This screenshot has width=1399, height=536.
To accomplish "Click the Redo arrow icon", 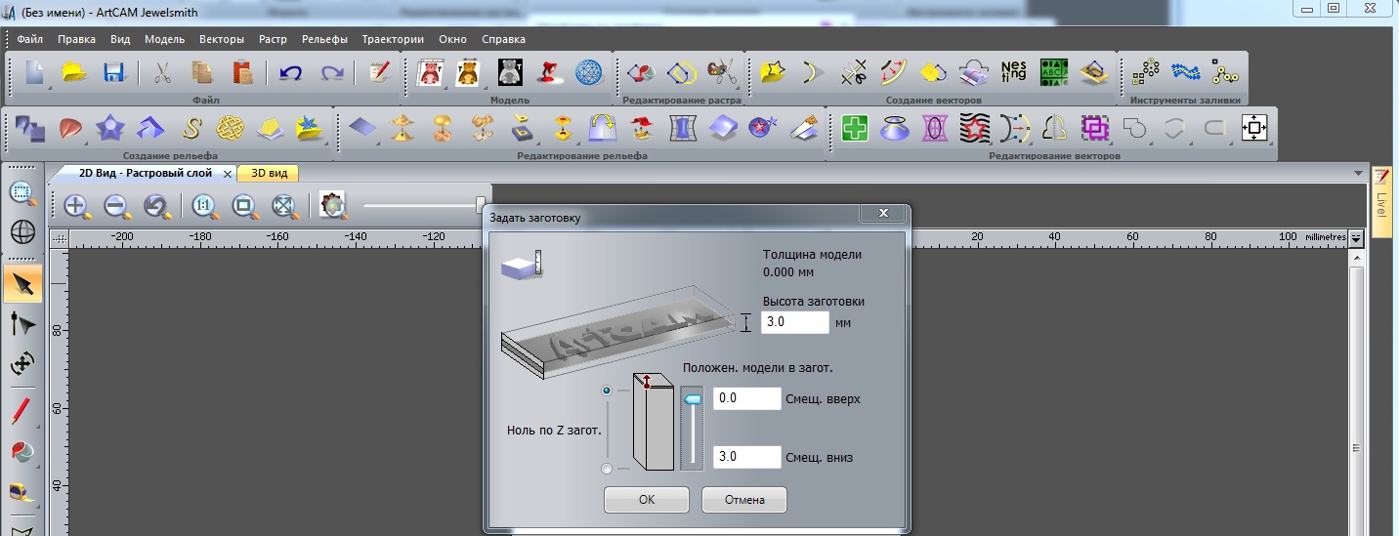I will pos(331,72).
